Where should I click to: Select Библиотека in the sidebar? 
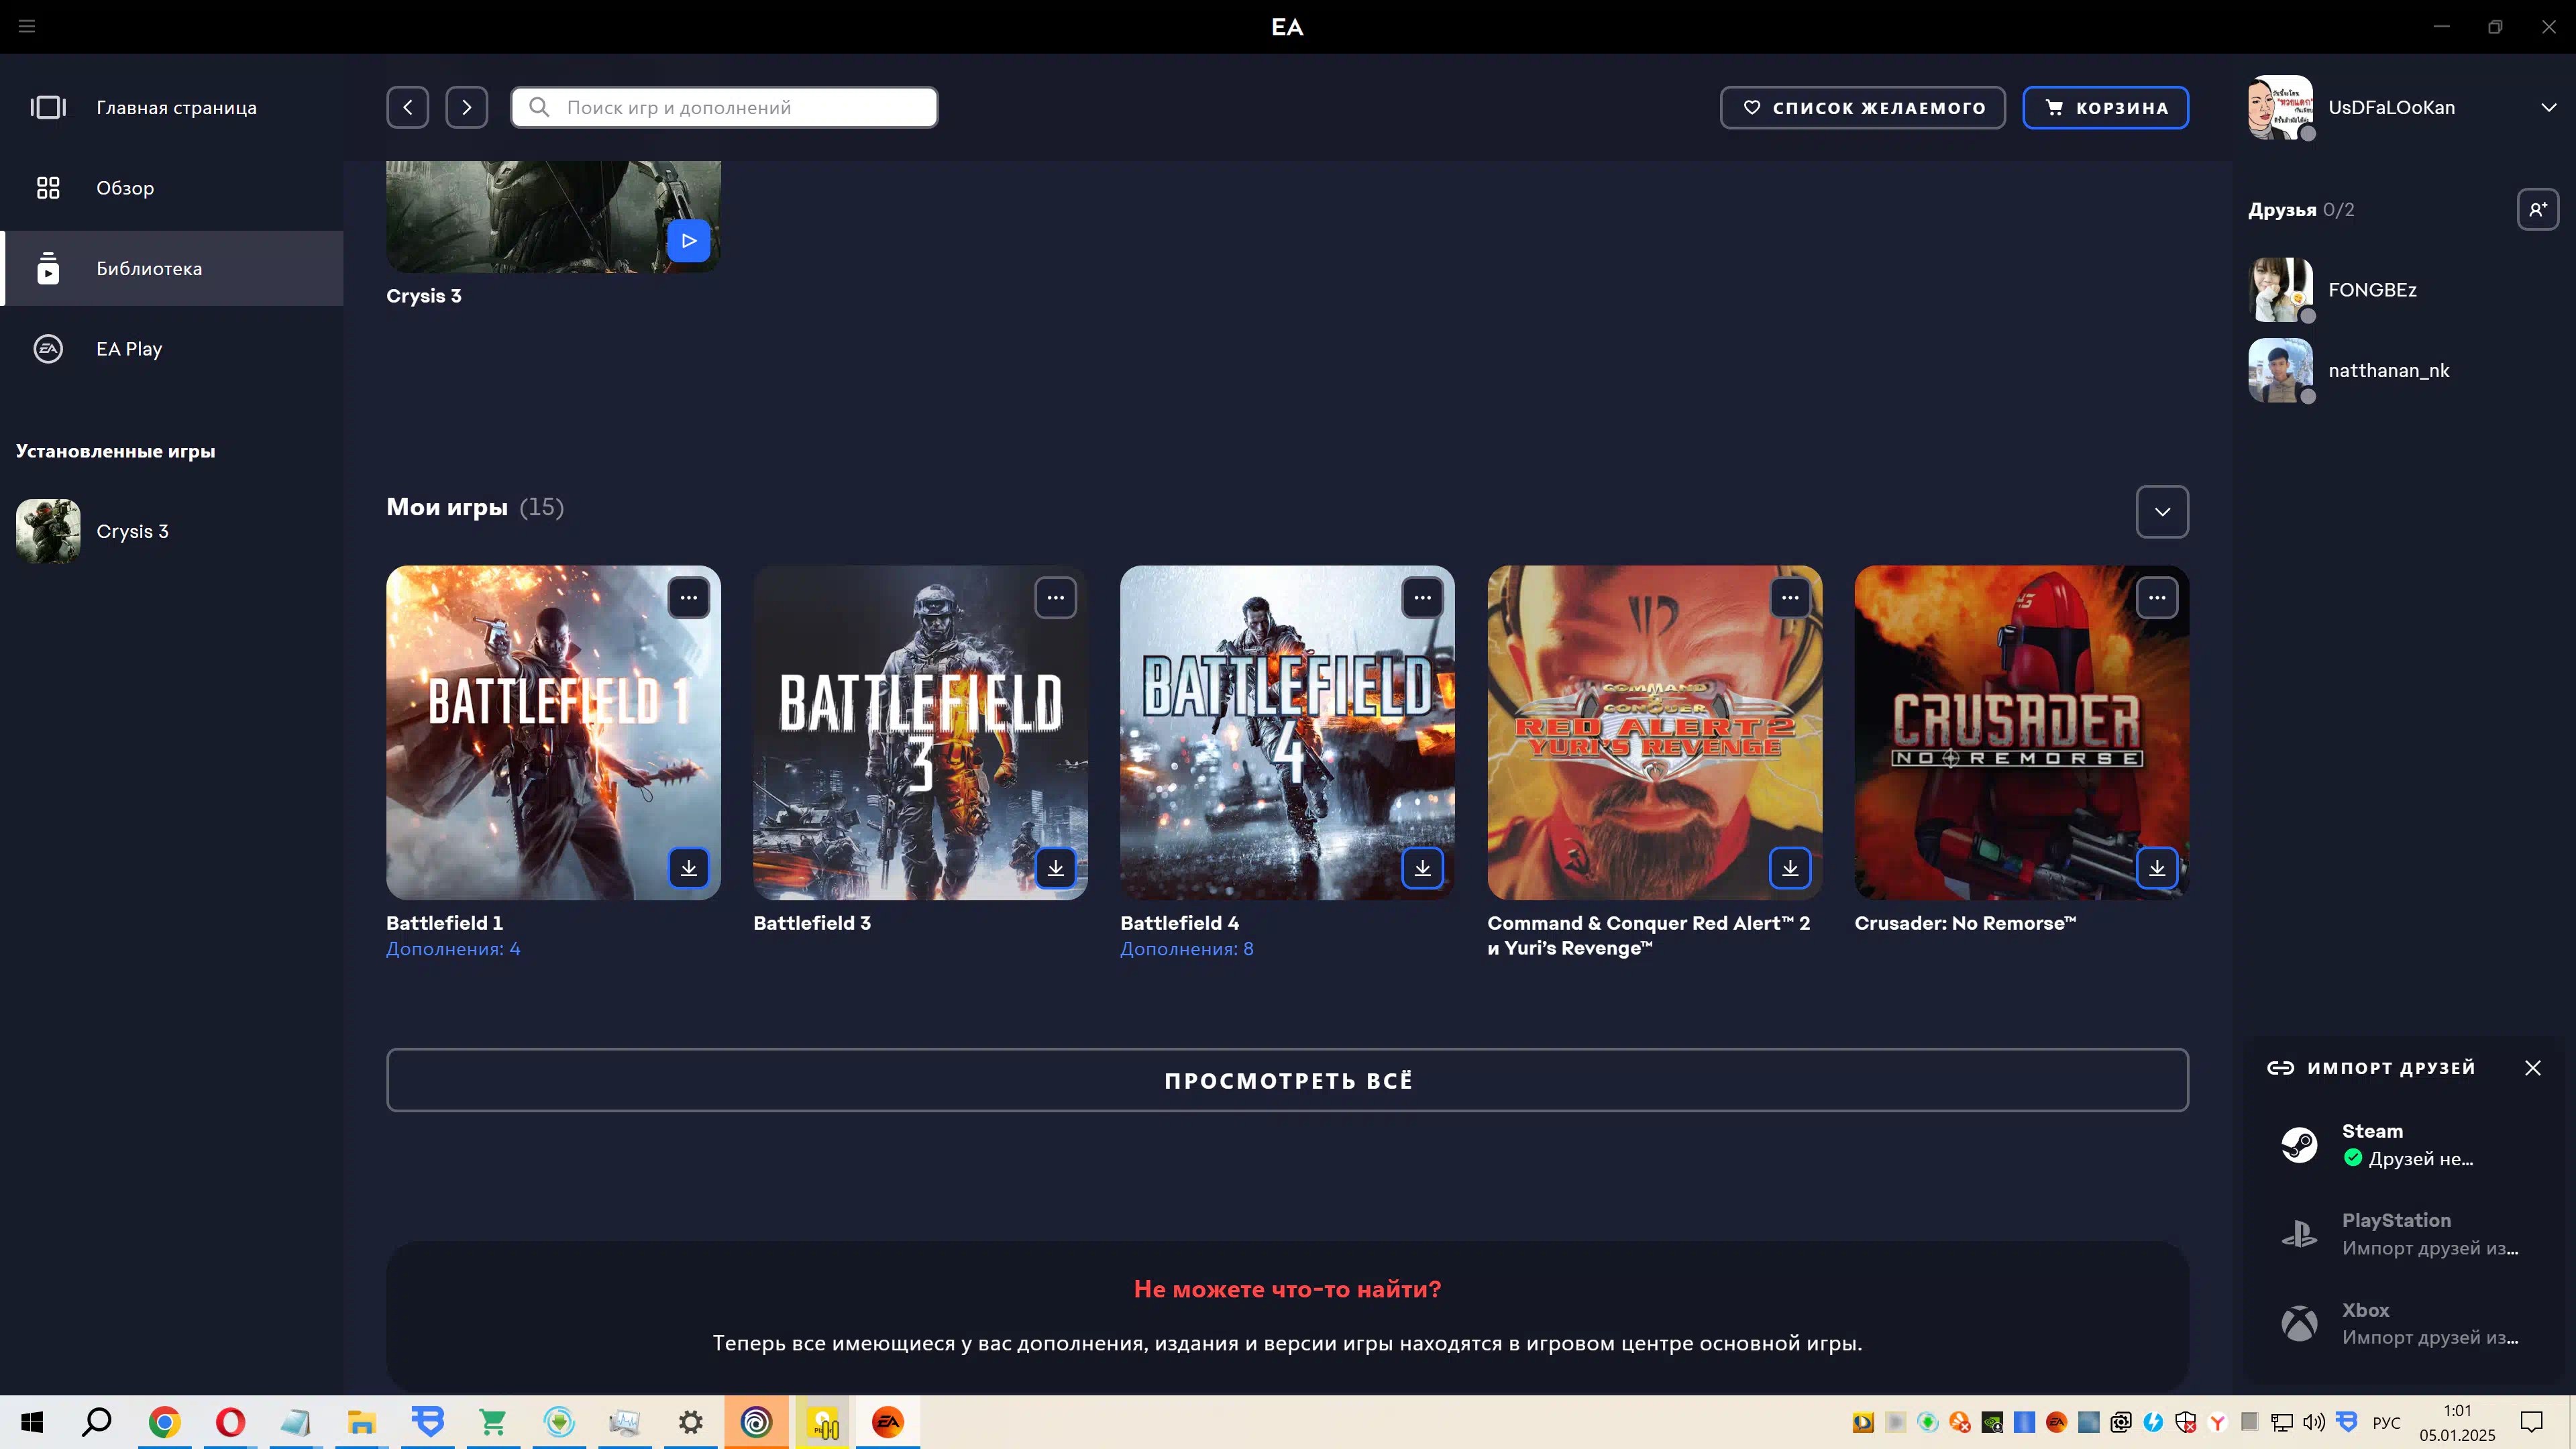(172, 268)
